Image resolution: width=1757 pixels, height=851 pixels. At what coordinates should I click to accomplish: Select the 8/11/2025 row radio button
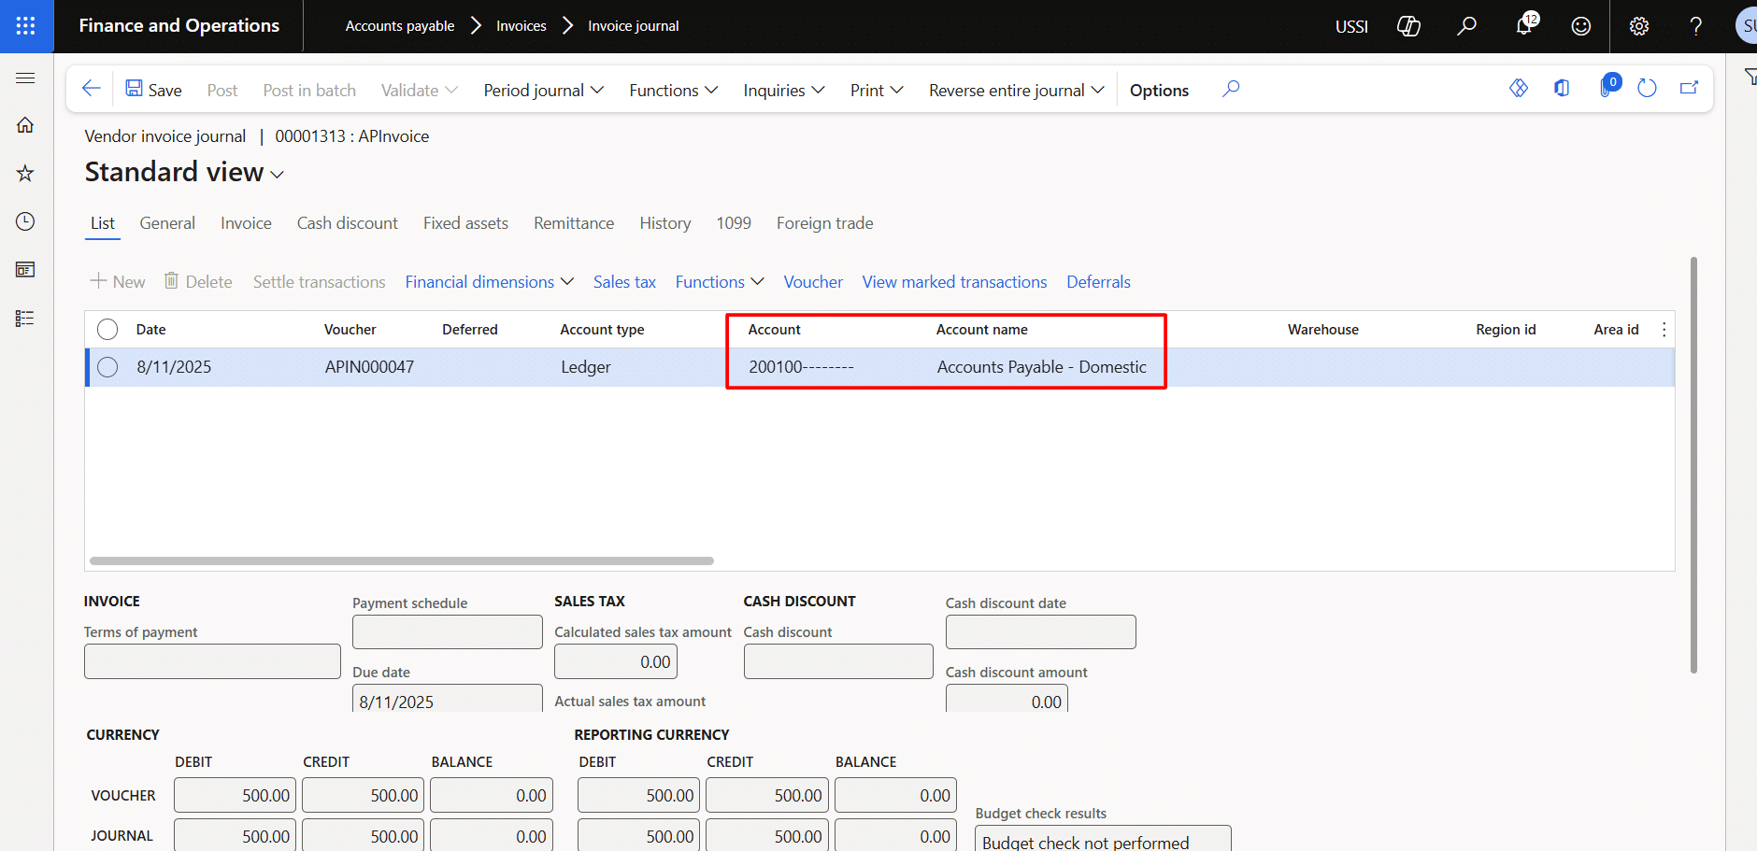tap(107, 367)
